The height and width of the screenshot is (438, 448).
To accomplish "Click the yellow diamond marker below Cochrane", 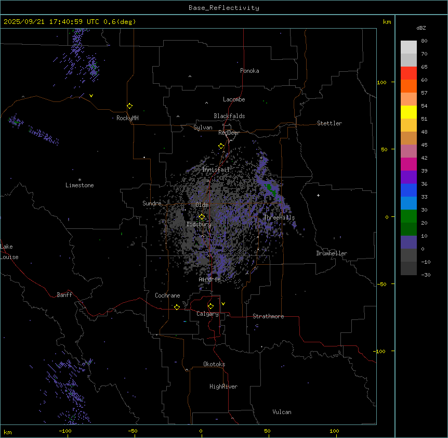I will click(177, 307).
